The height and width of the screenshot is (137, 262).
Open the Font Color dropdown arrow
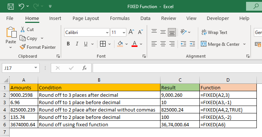(141, 44)
